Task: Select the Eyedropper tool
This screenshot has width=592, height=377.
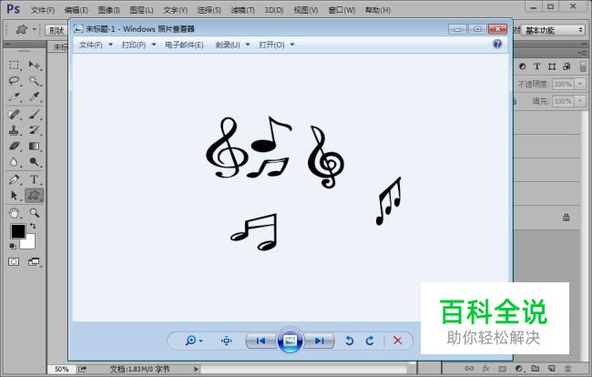Action: point(35,97)
